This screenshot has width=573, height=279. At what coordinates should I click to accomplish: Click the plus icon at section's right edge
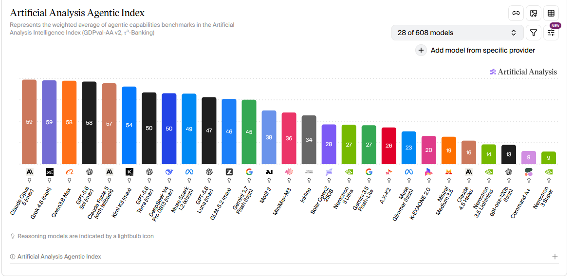click(555, 257)
